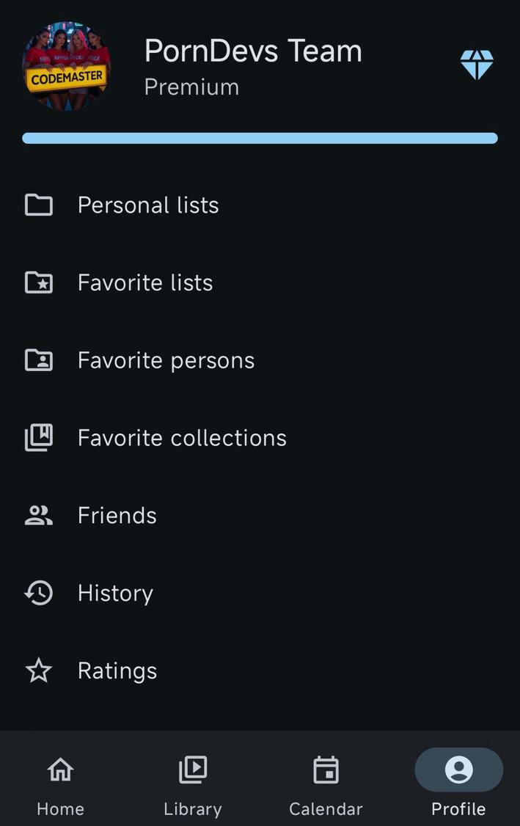Image resolution: width=520 pixels, height=826 pixels.
Task: Open Calendar via its icon
Action: (325, 769)
